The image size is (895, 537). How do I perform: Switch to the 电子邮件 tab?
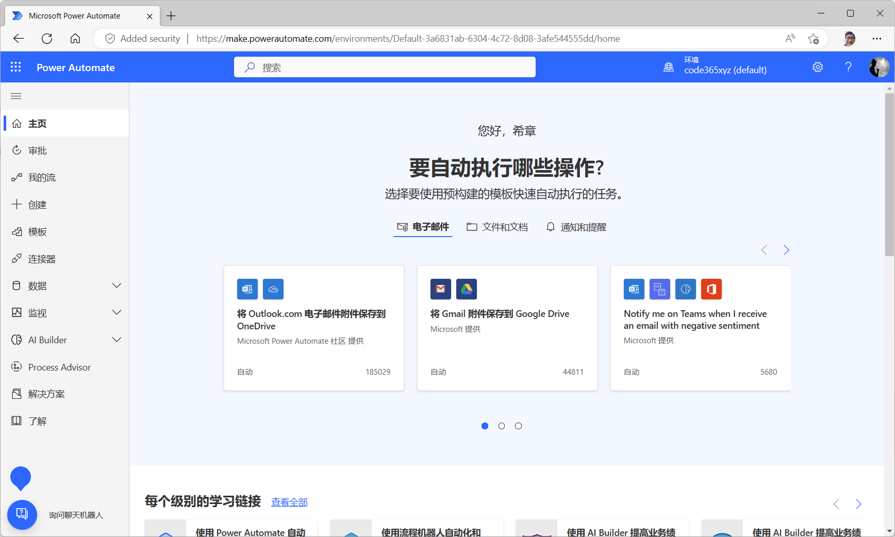(x=423, y=227)
